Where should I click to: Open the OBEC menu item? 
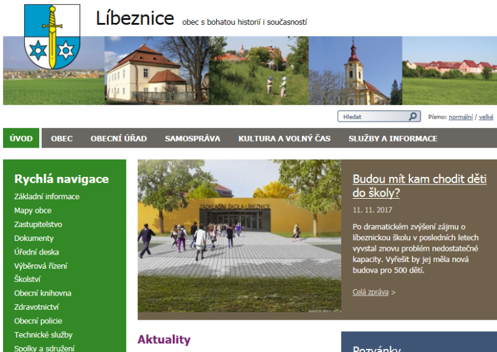tap(62, 138)
